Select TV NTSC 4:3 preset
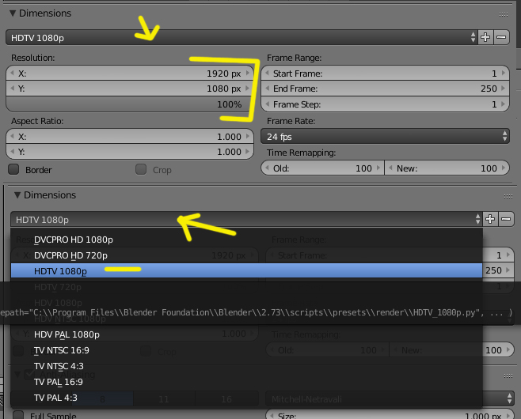Image resolution: width=521 pixels, height=419 pixels. click(246, 366)
